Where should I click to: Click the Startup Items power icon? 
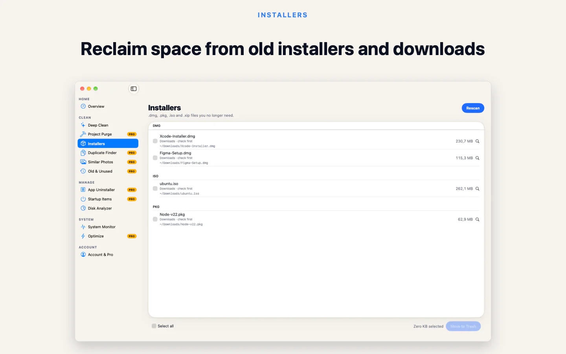coord(83,199)
